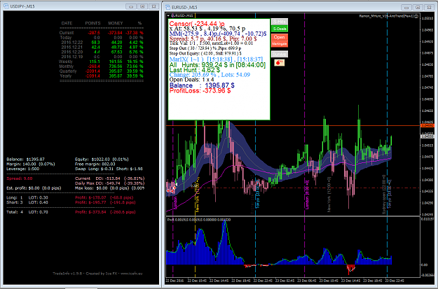Click the '22 Dec 14:45' time axis label
This screenshot has width=438, height=289.
point(219,281)
